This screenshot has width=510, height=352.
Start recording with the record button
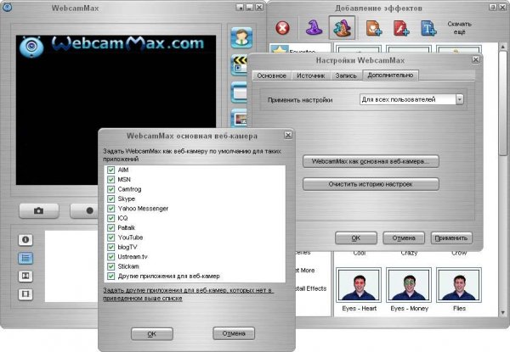point(84,211)
